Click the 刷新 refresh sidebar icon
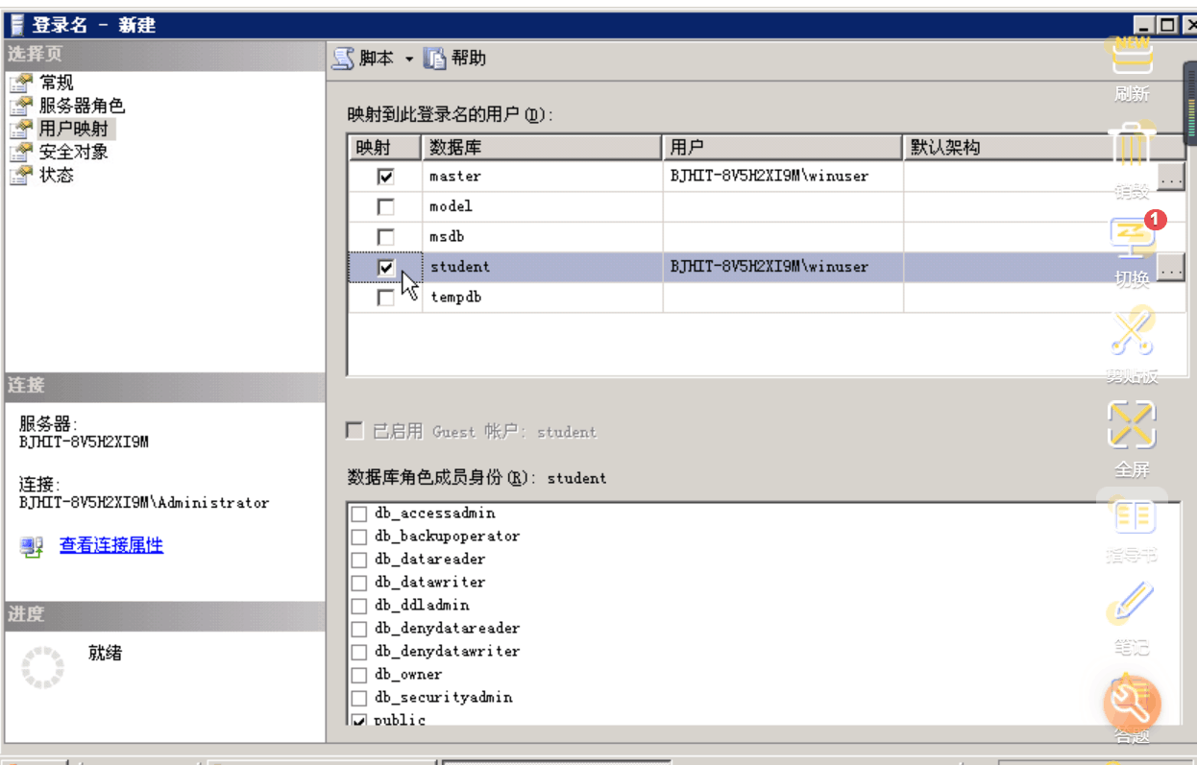 point(1132,58)
